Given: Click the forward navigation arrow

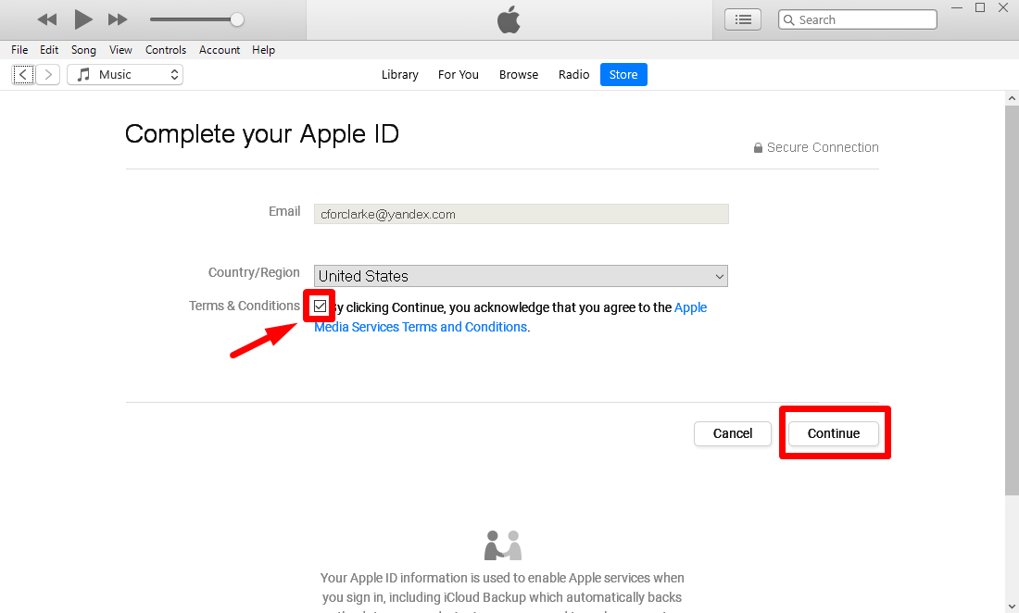Looking at the screenshot, I should tap(48, 75).
